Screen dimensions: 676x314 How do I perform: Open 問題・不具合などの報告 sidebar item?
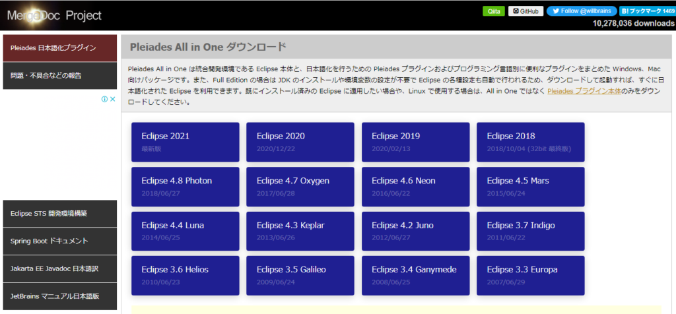pos(60,76)
